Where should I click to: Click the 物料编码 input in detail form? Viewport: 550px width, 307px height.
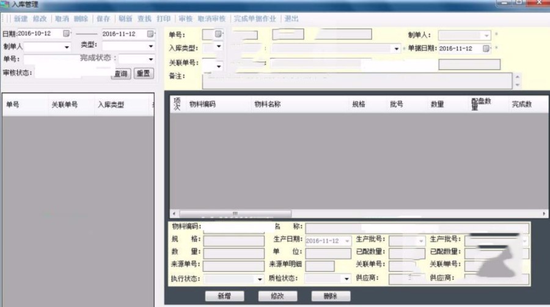[233, 227]
